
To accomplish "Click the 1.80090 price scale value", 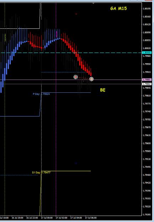I will [147, 32].
